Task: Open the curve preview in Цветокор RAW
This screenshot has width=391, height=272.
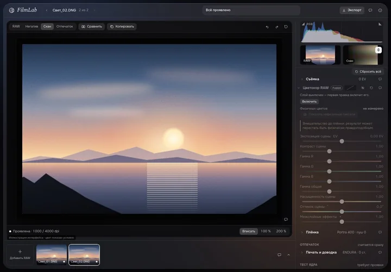Action: tap(350, 88)
